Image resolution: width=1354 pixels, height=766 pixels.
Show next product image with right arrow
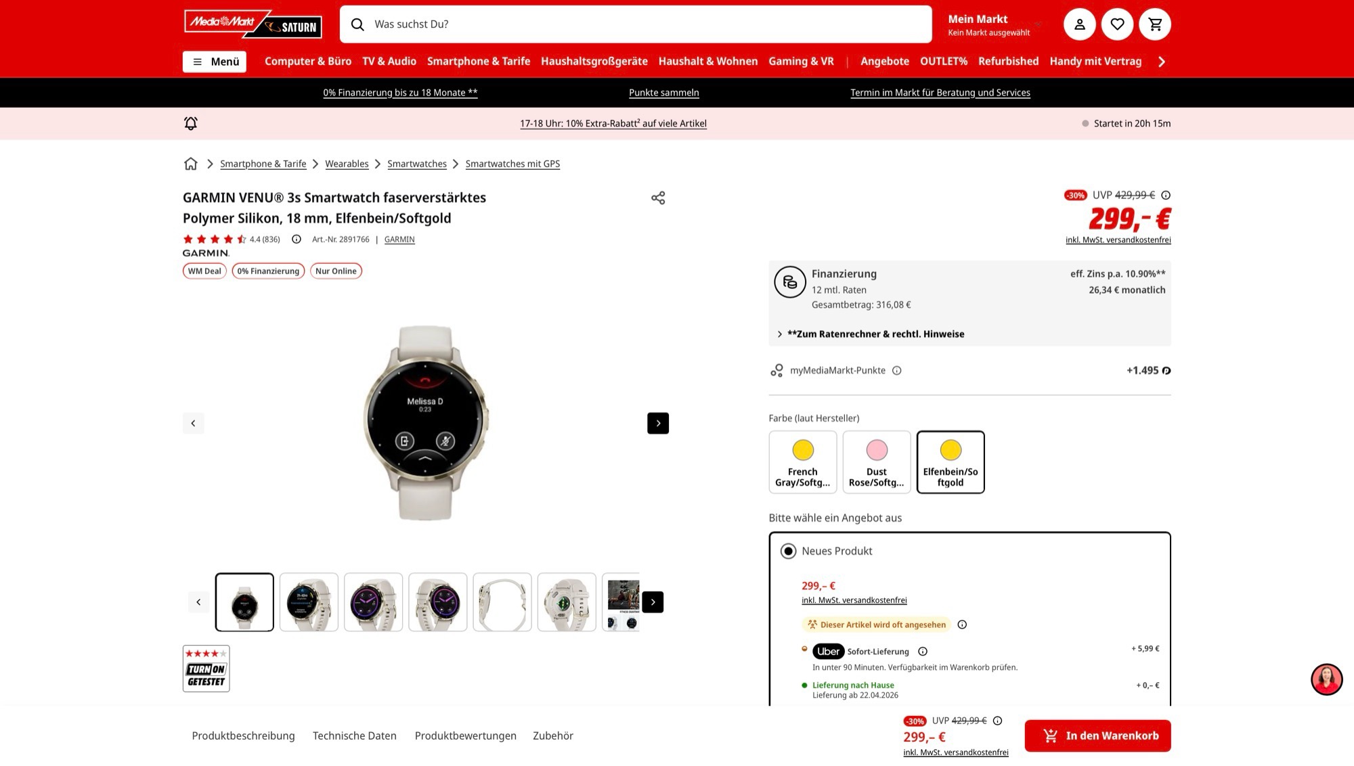(658, 424)
